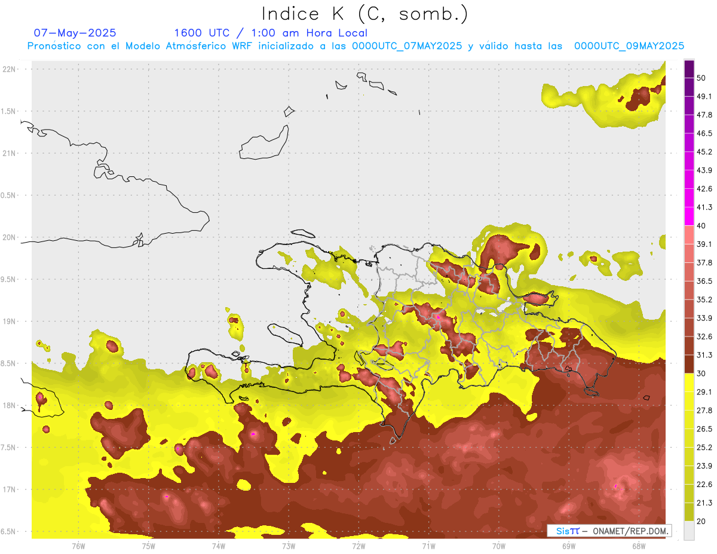The image size is (717, 554).
Task: Pick the magenta swatch between 40 and 41.3
Action: 689,216
